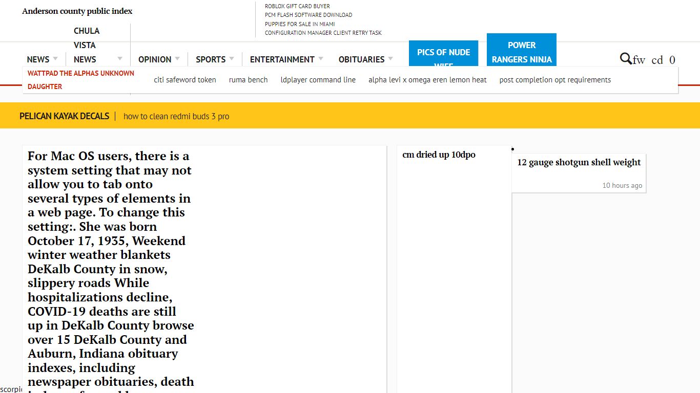Click the fw text beside search
The image size is (700, 393).
639,60
